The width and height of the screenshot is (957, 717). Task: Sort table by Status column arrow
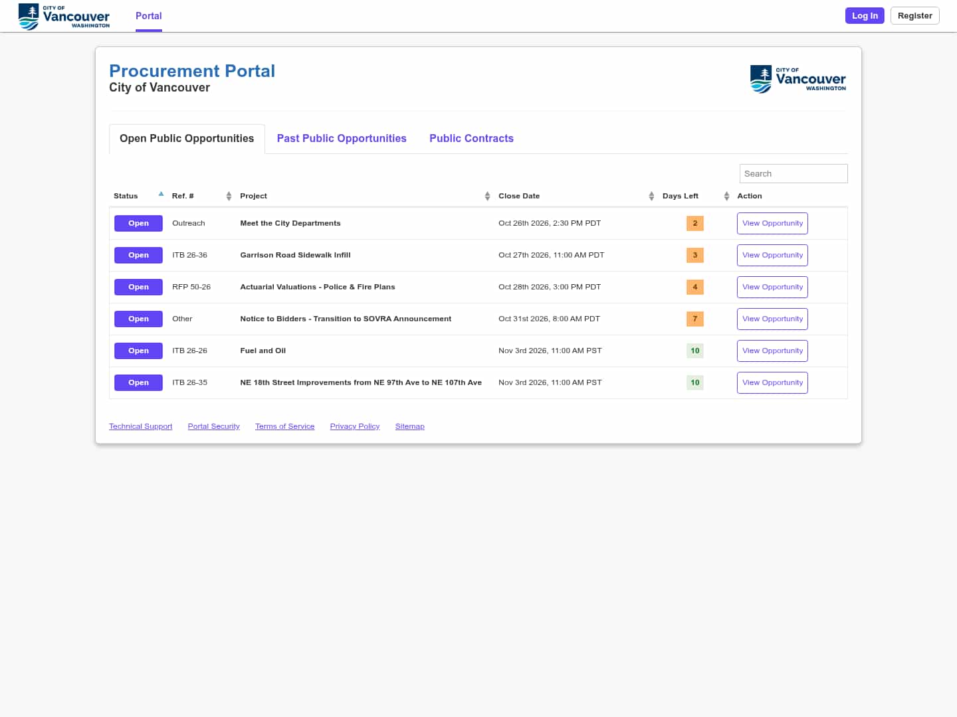[161, 195]
